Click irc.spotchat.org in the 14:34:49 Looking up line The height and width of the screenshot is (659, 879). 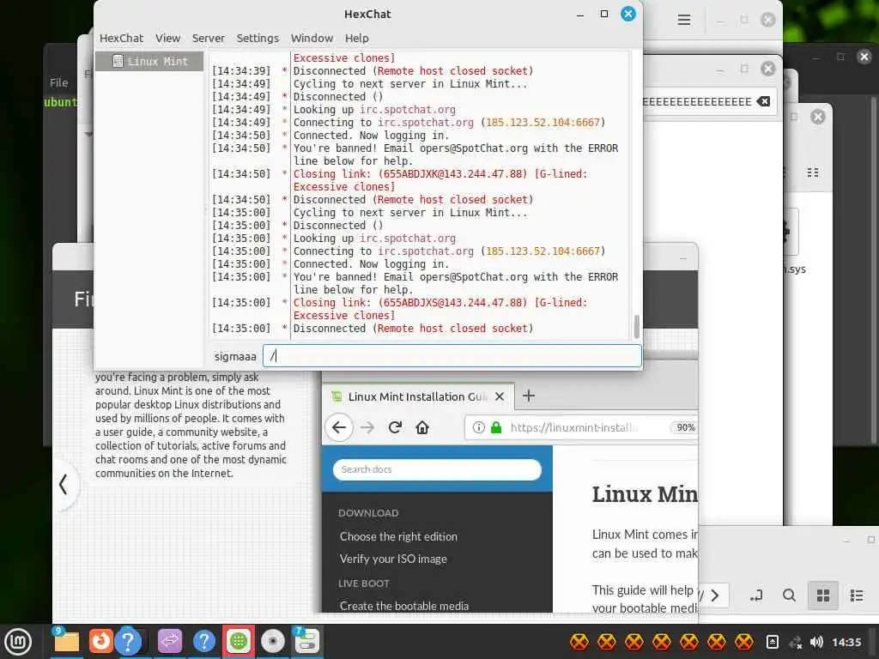coord(408,110)
